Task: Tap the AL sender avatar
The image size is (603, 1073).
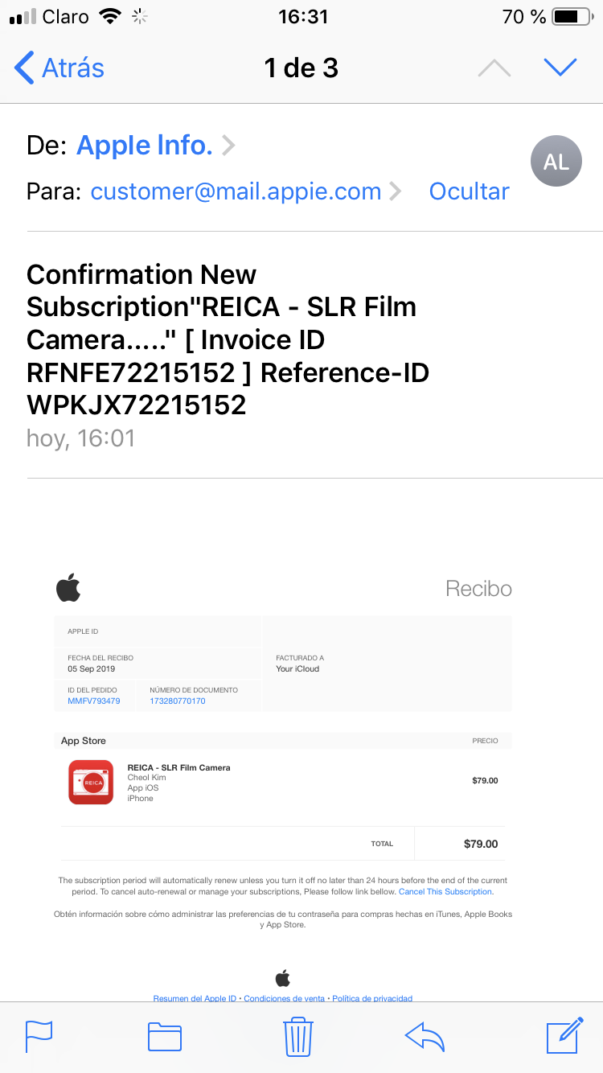Action: coord(556,162)
